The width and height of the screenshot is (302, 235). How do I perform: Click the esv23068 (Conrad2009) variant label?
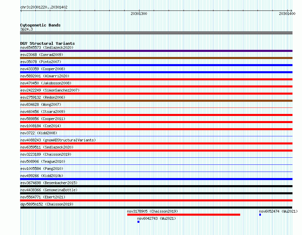[x=42, y=55]
